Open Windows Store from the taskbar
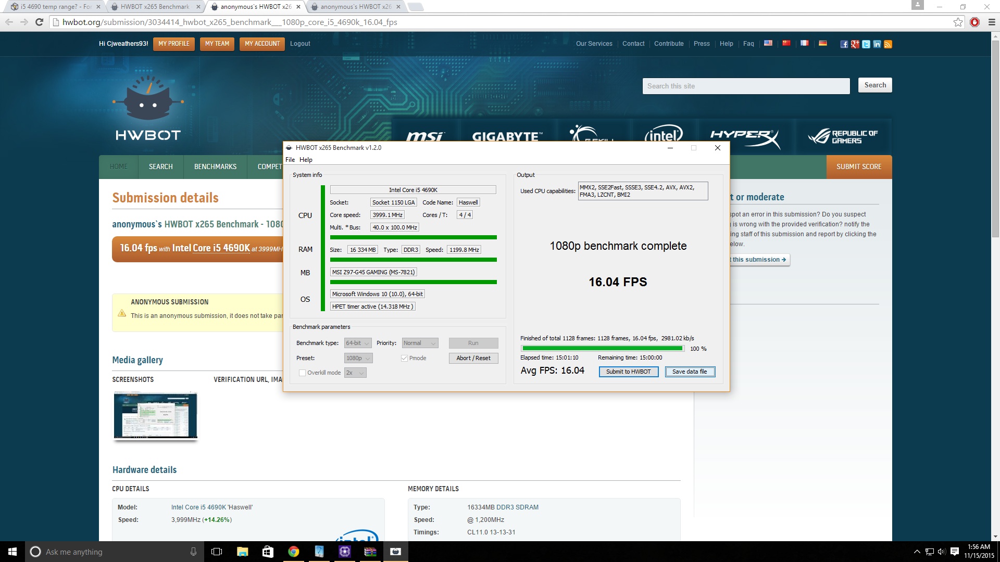 click(x=268, y=552)
